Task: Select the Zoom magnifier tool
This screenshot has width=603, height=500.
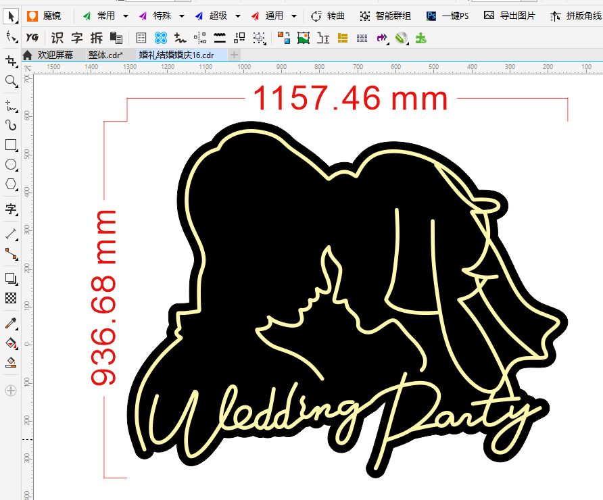Action: click(x=11, y=82)
